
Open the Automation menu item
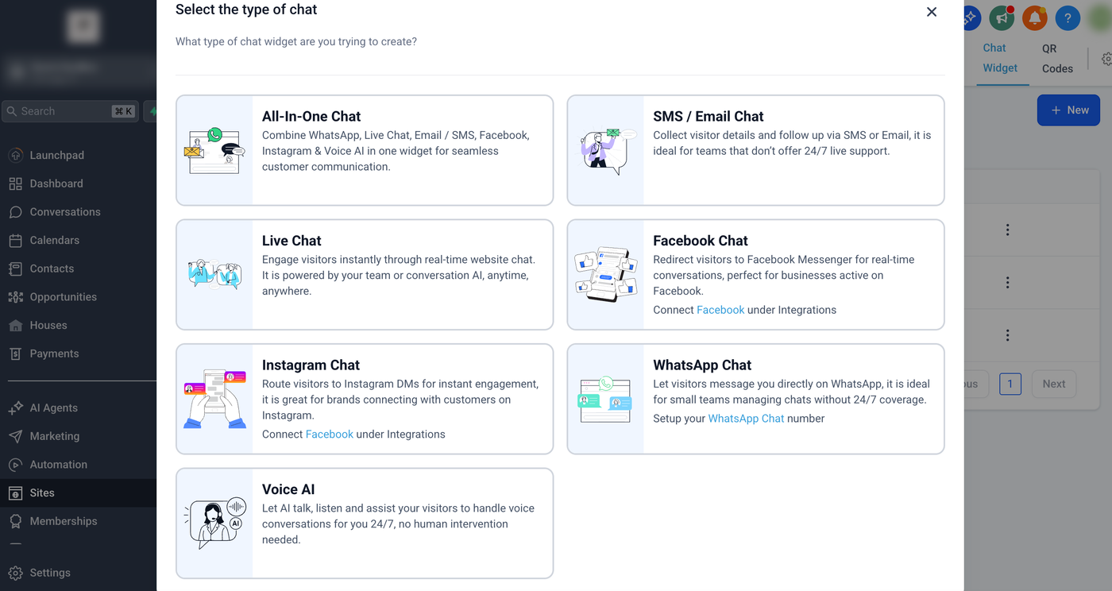point(58,465)
